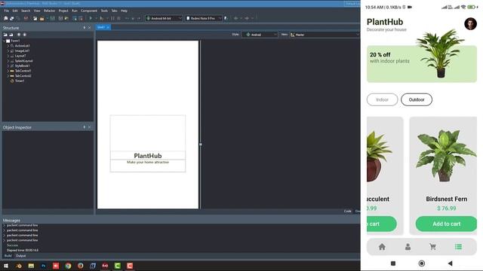Select Timer1 in Structure tree

point(20,81)
